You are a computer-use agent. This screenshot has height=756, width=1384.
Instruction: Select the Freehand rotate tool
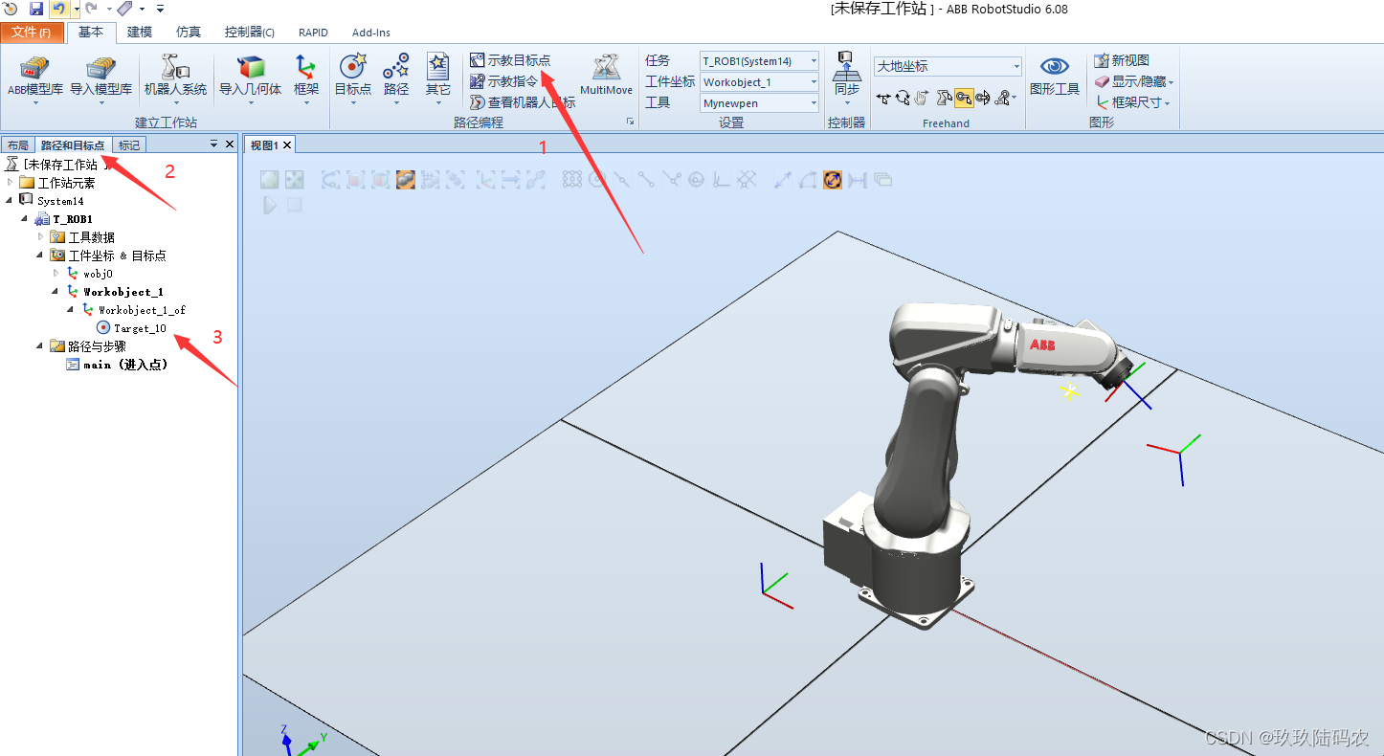(x=903, y=98)
